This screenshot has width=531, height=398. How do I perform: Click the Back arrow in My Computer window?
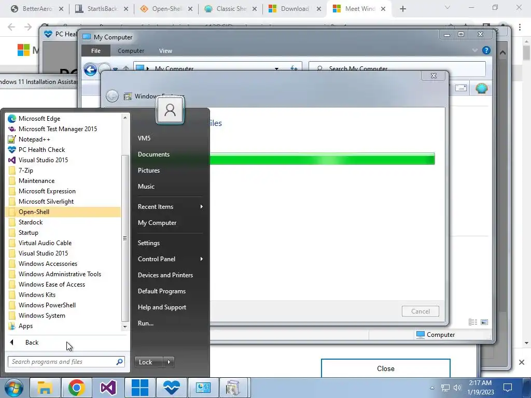(90, 70)
